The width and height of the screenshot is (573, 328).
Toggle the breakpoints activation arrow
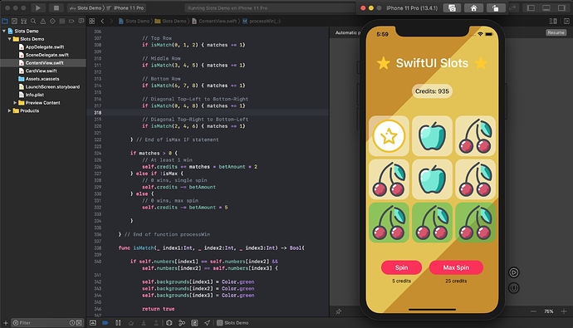(x=105, y=323)
